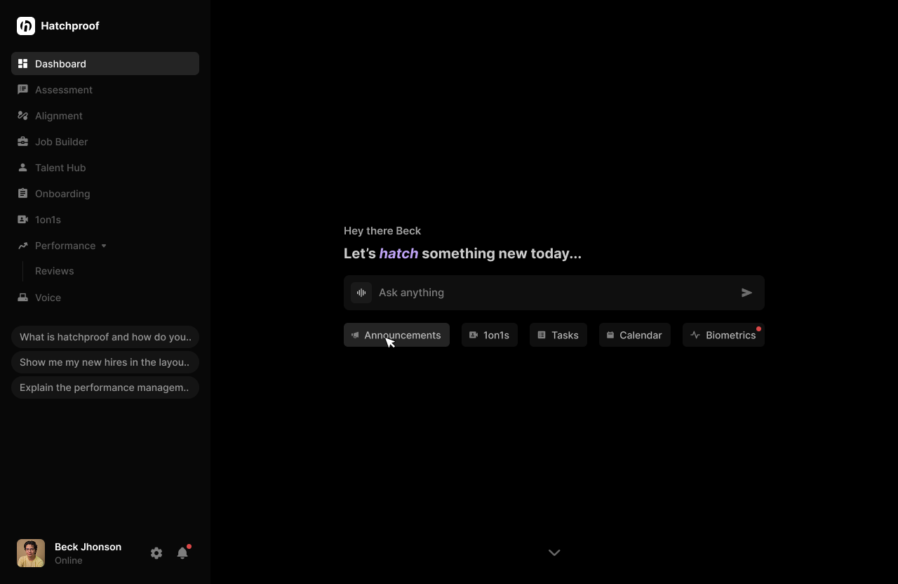The height and width of the screenshot is (584, 898).
Task: Click the Voice sidebar icon
Action: [x=22, y=298]
